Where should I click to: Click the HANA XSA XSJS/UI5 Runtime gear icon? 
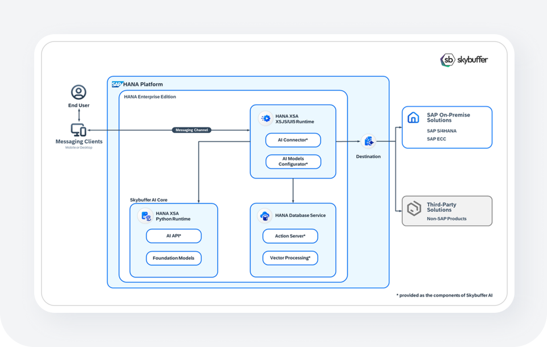[265, 119]
